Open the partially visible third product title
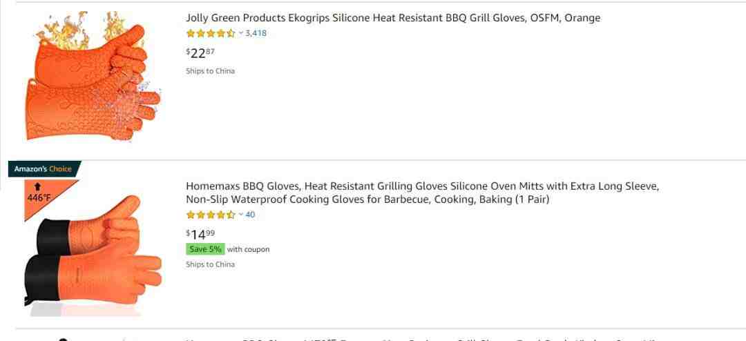746x341 pixels. [414, 339]
